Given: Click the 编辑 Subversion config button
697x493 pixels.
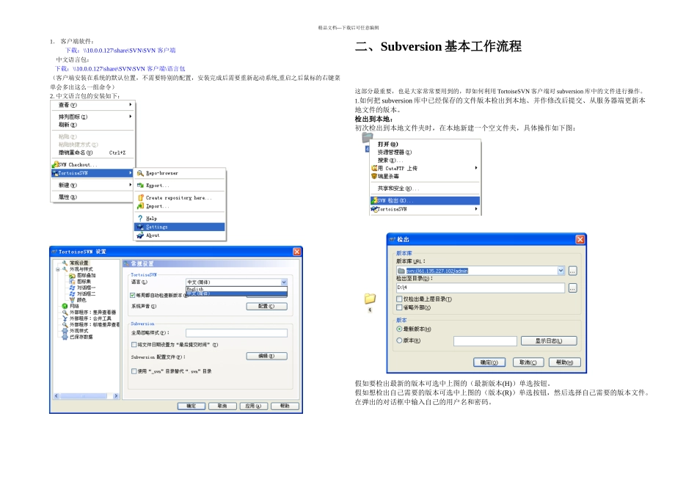Looking at the screenshot, I should click(267, 356).
